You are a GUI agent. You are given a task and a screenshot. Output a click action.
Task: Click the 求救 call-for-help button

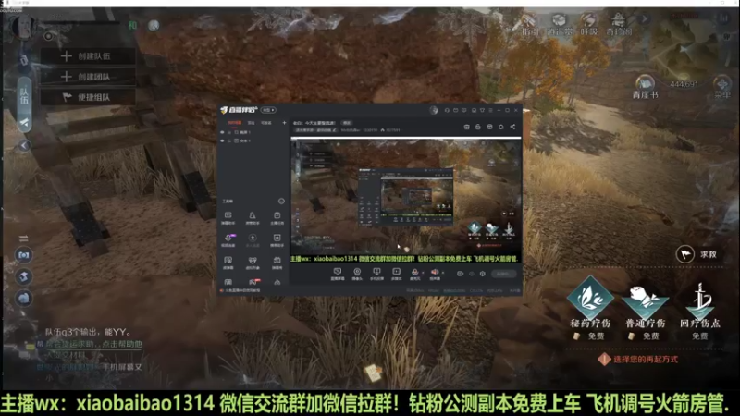697,255
